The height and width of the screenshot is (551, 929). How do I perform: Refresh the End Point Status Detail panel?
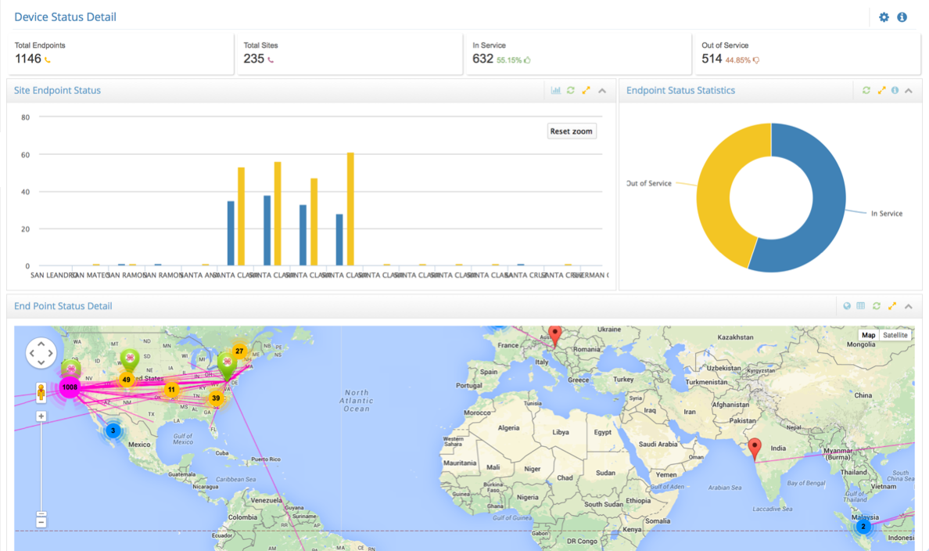(877, 306)
